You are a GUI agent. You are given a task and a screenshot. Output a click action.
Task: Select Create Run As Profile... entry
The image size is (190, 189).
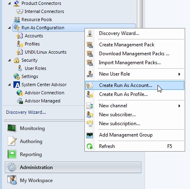pyautogui.click(x=135, y=94)
